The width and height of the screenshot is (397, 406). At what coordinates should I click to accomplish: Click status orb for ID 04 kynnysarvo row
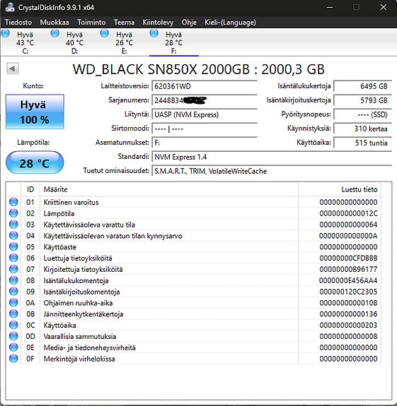(13, 235)
